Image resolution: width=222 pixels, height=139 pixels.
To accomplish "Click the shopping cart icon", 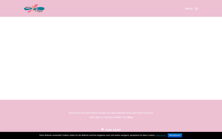I will 102,129.
